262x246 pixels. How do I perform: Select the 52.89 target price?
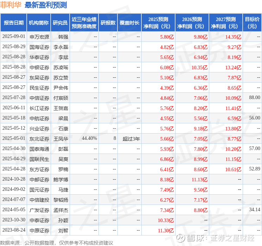(x=255, y=169)
